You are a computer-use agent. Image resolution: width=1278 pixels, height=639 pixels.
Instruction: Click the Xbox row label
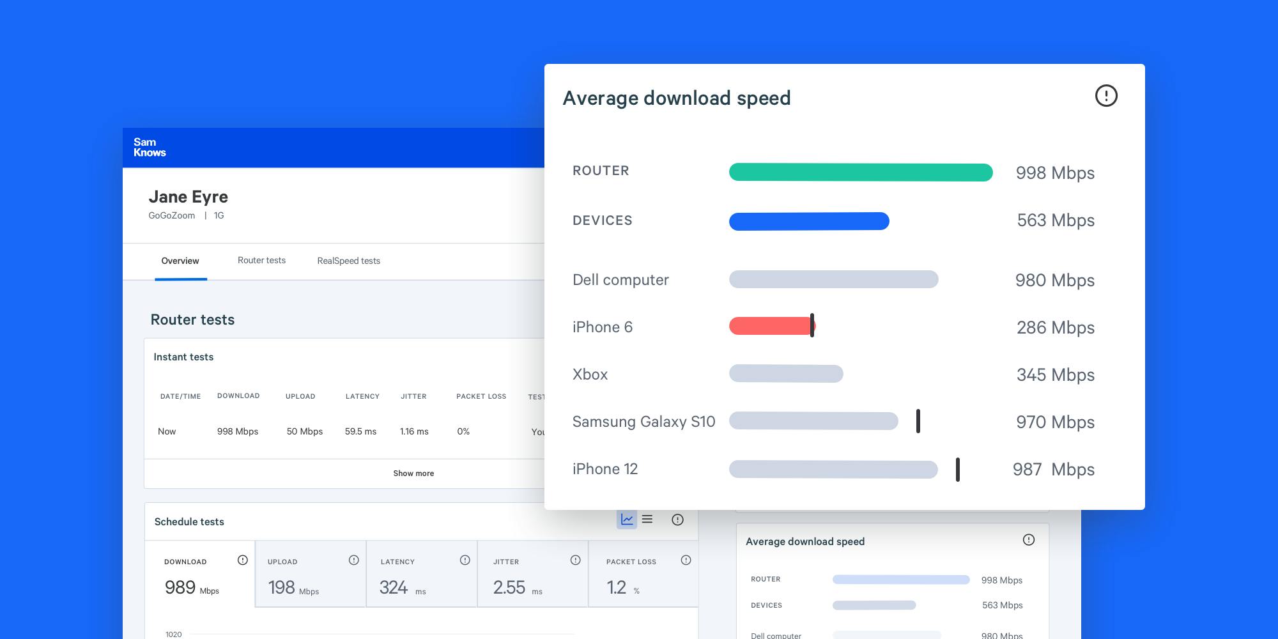[x=590, y=374]
